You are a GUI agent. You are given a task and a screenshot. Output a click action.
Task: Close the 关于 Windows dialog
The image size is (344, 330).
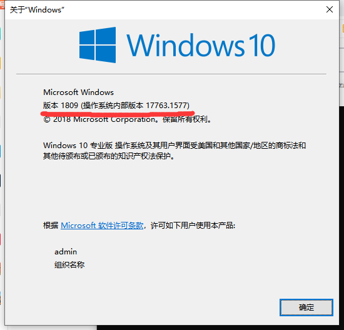pos(329,9)
